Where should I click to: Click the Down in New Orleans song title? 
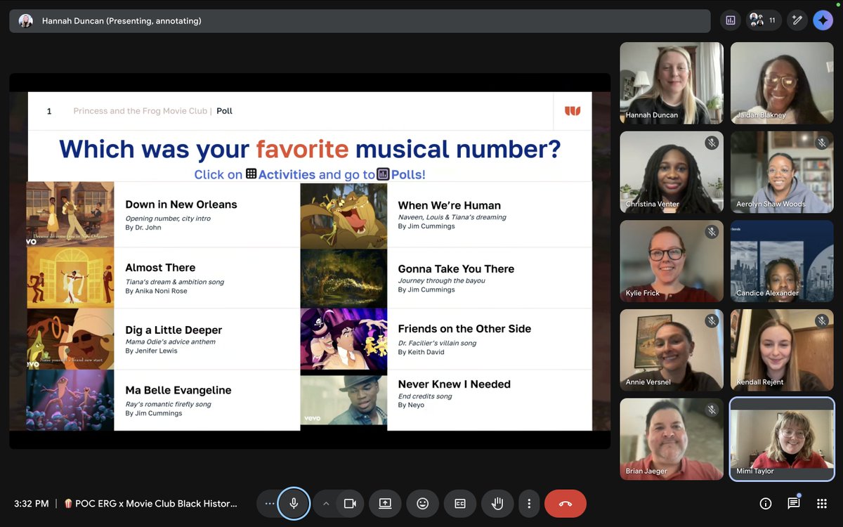(181, 204)
